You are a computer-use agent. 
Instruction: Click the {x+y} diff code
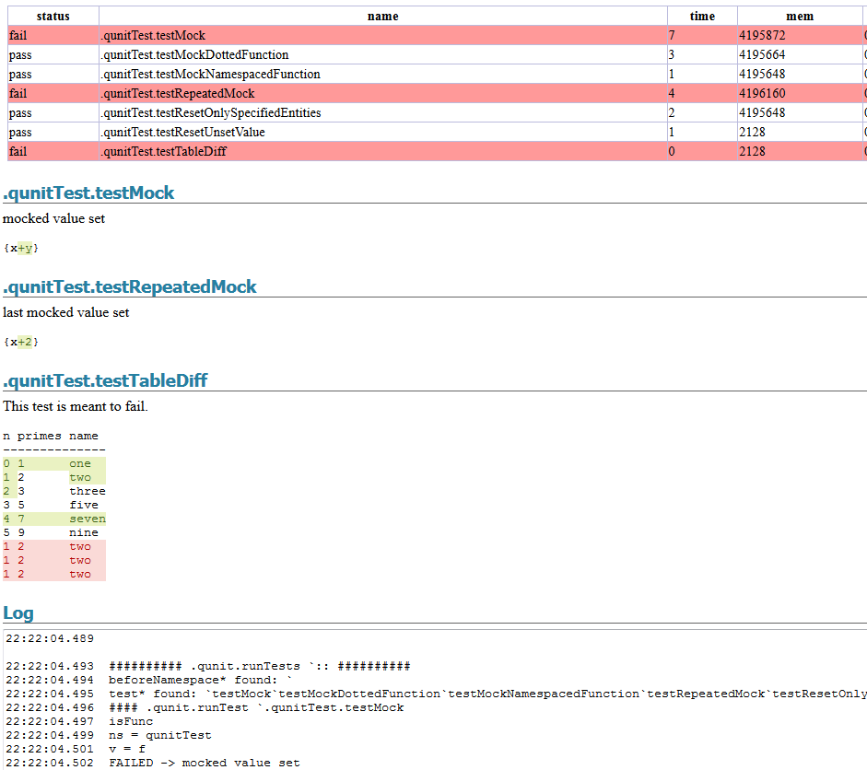tap(21, 248)
